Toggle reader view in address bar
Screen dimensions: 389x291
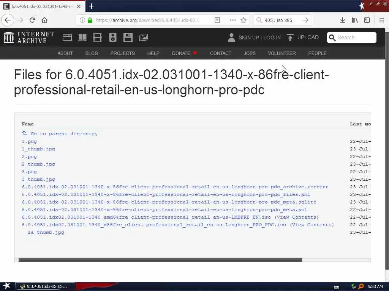[x=217, y=20]
